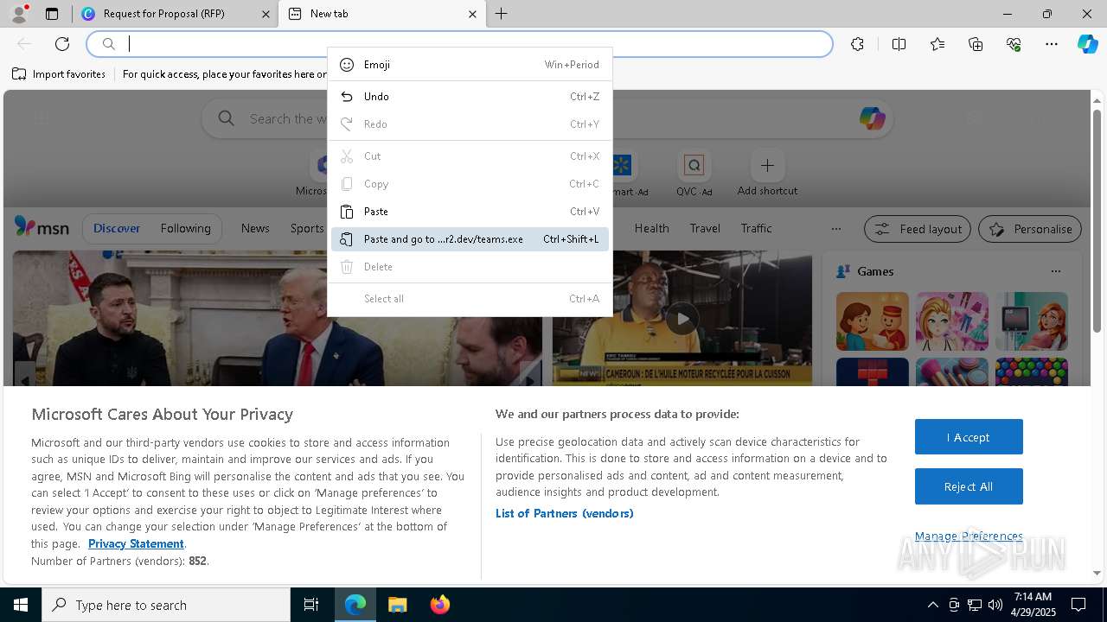Open the notification center icon

(1078, 605)
